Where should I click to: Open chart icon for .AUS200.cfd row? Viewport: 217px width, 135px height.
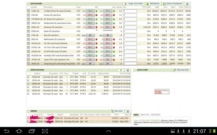pyautogui.click(x=28, y=56)
